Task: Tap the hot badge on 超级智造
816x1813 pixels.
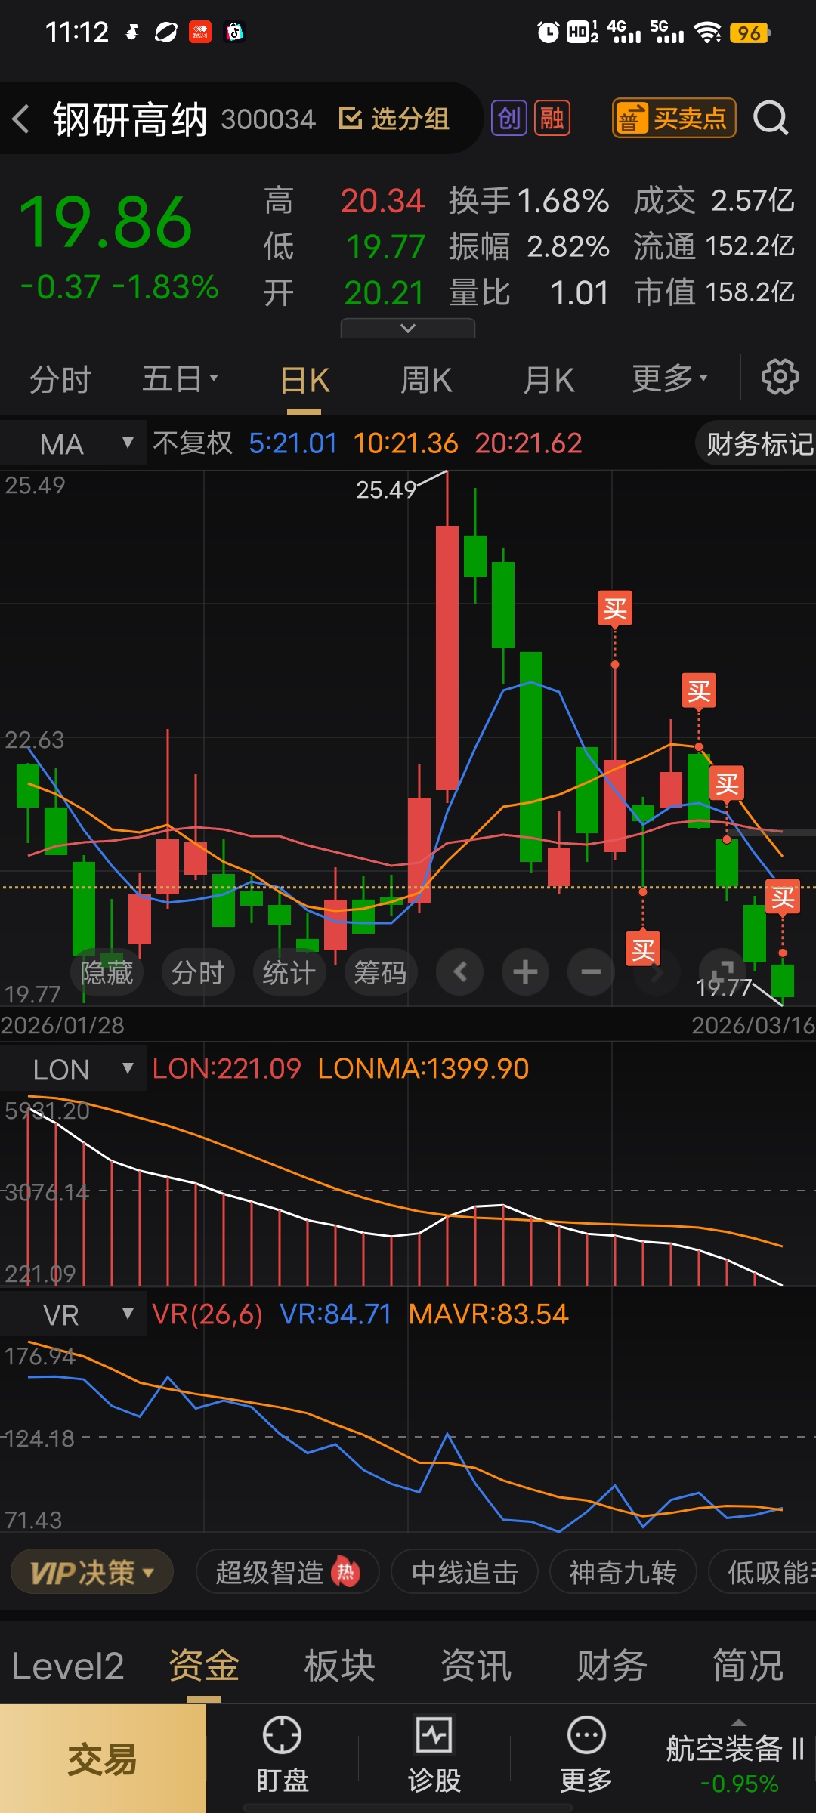Action: 345,1573
